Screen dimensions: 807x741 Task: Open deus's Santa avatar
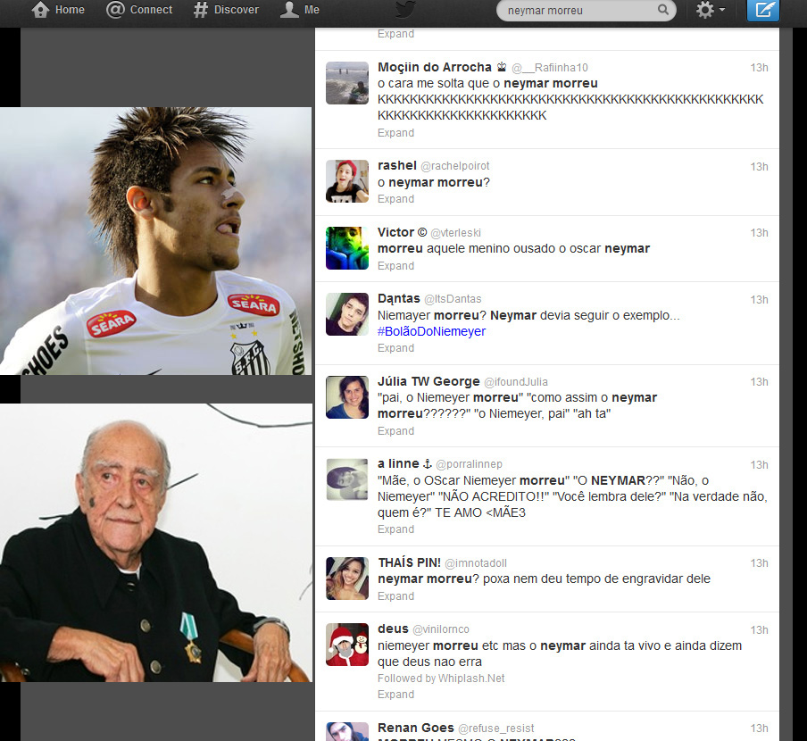tap(347, 645)
